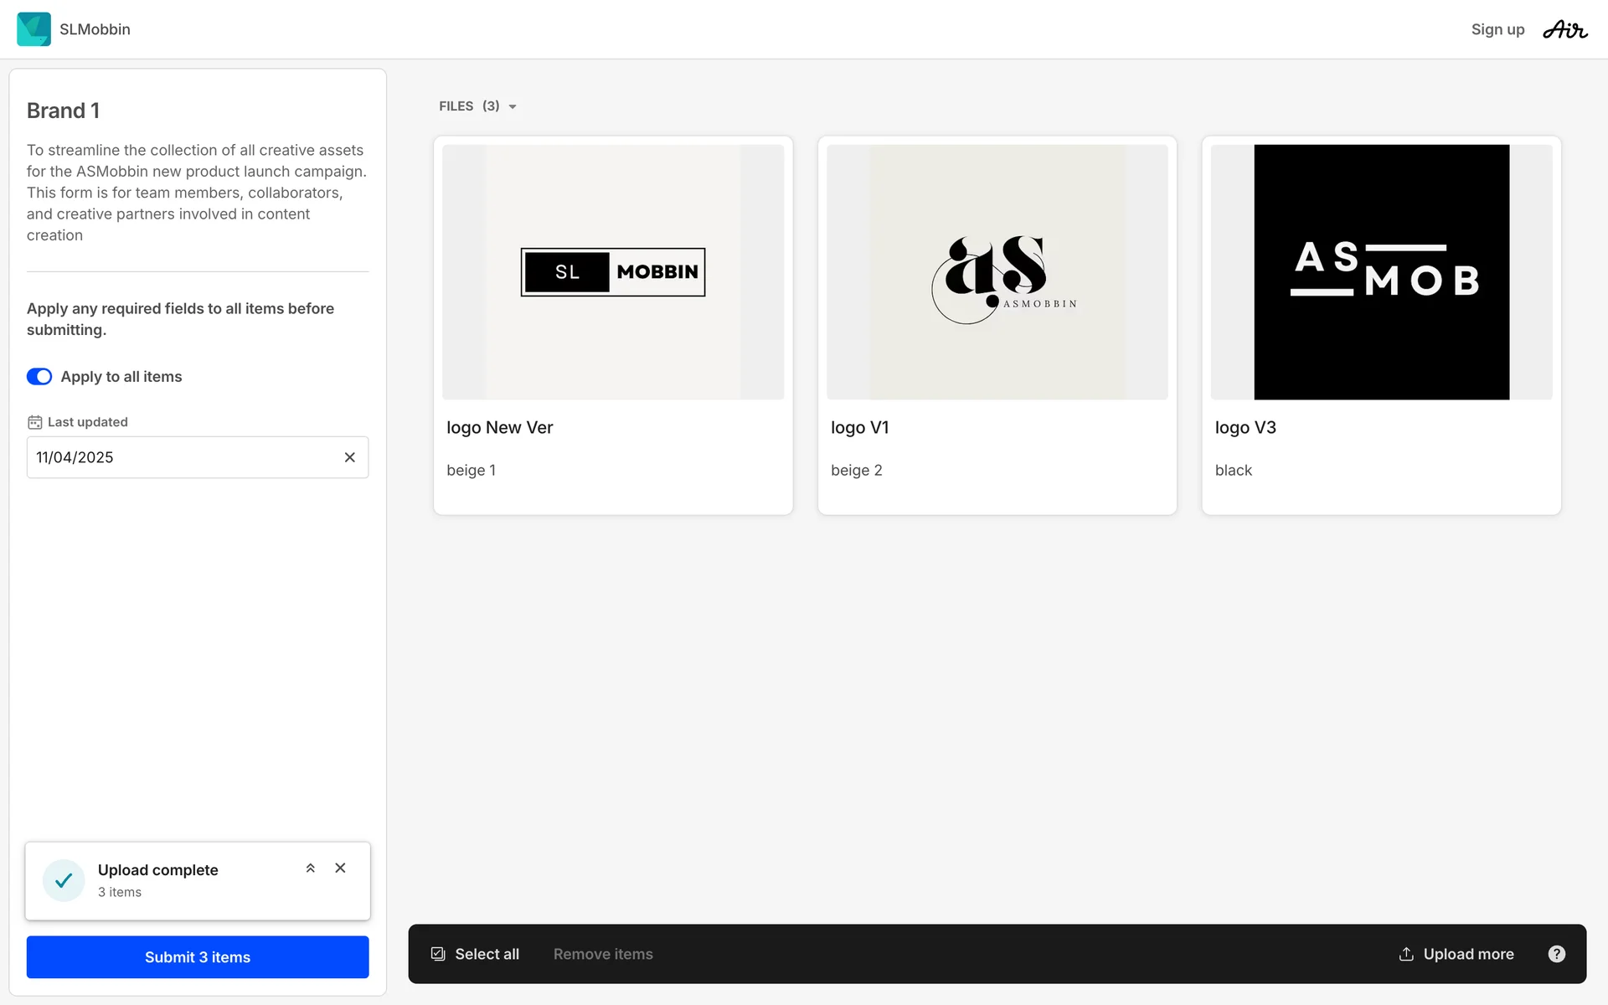This screenshot has width=1608, height=1005.
Task: Toggle the Apply to all items switch
Action: pos(39,377)
